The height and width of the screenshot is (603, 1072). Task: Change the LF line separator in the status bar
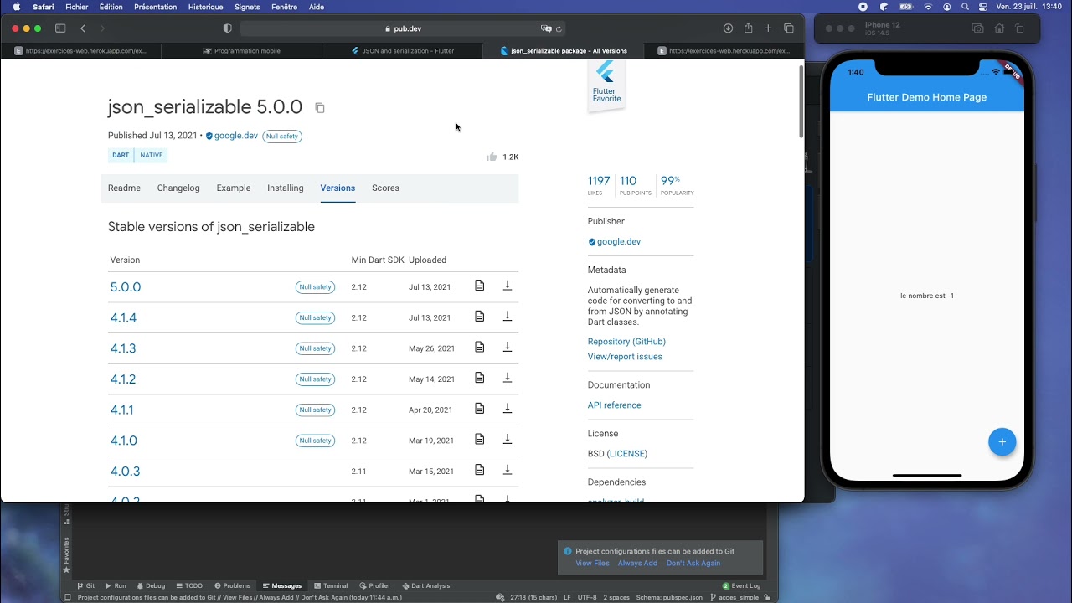(x=567, y=598)
